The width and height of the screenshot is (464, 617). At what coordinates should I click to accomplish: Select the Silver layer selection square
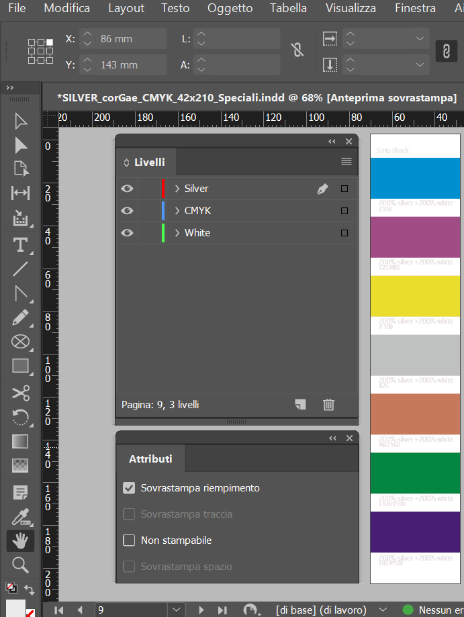(x=344, y=189)
